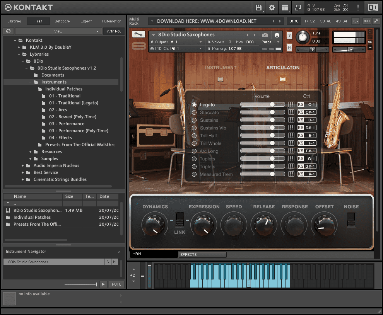
Task: Select the Sustains articulation radio button
Action: tap(194, 120)
